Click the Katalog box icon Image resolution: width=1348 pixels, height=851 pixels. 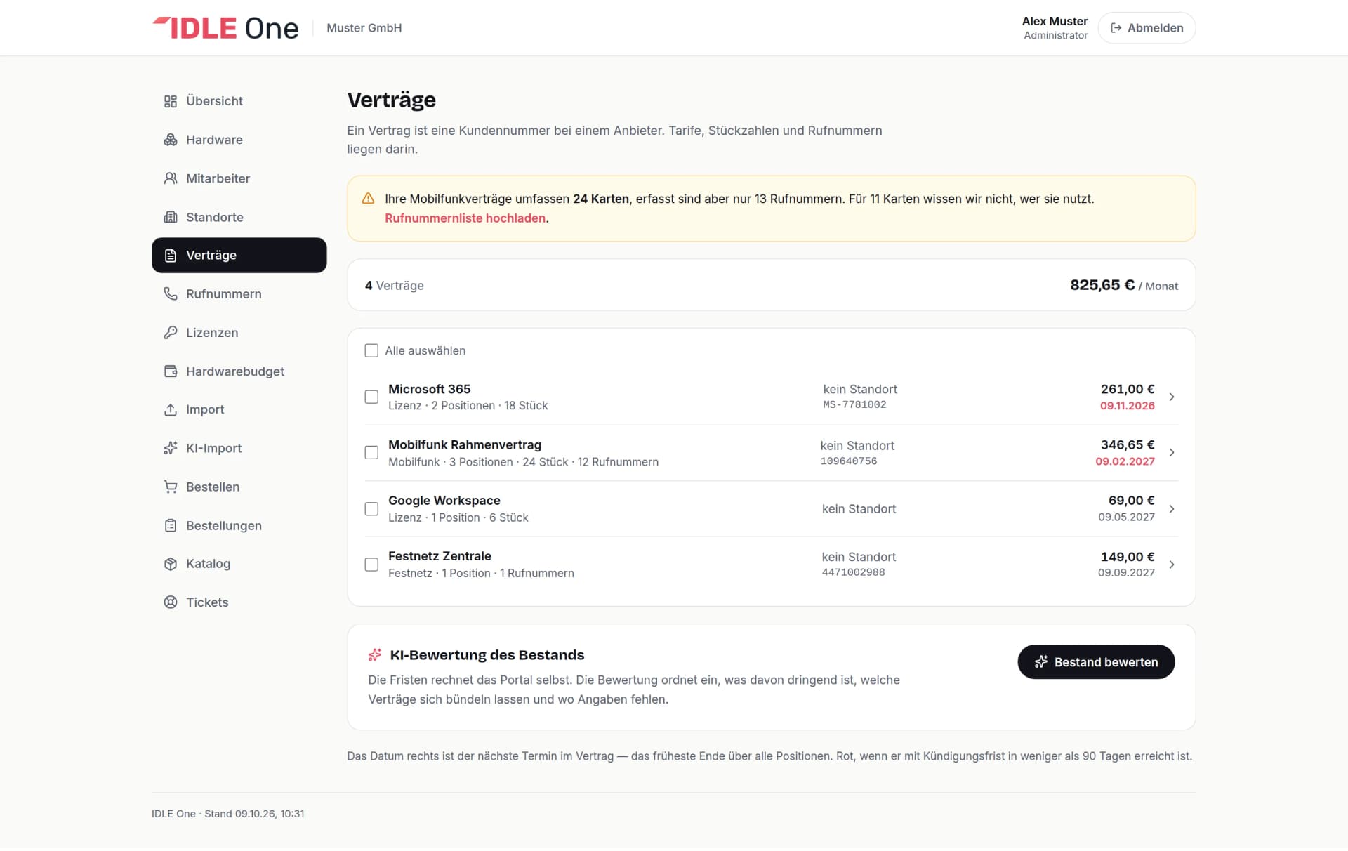pyautogui.click(x=171, y=564)
